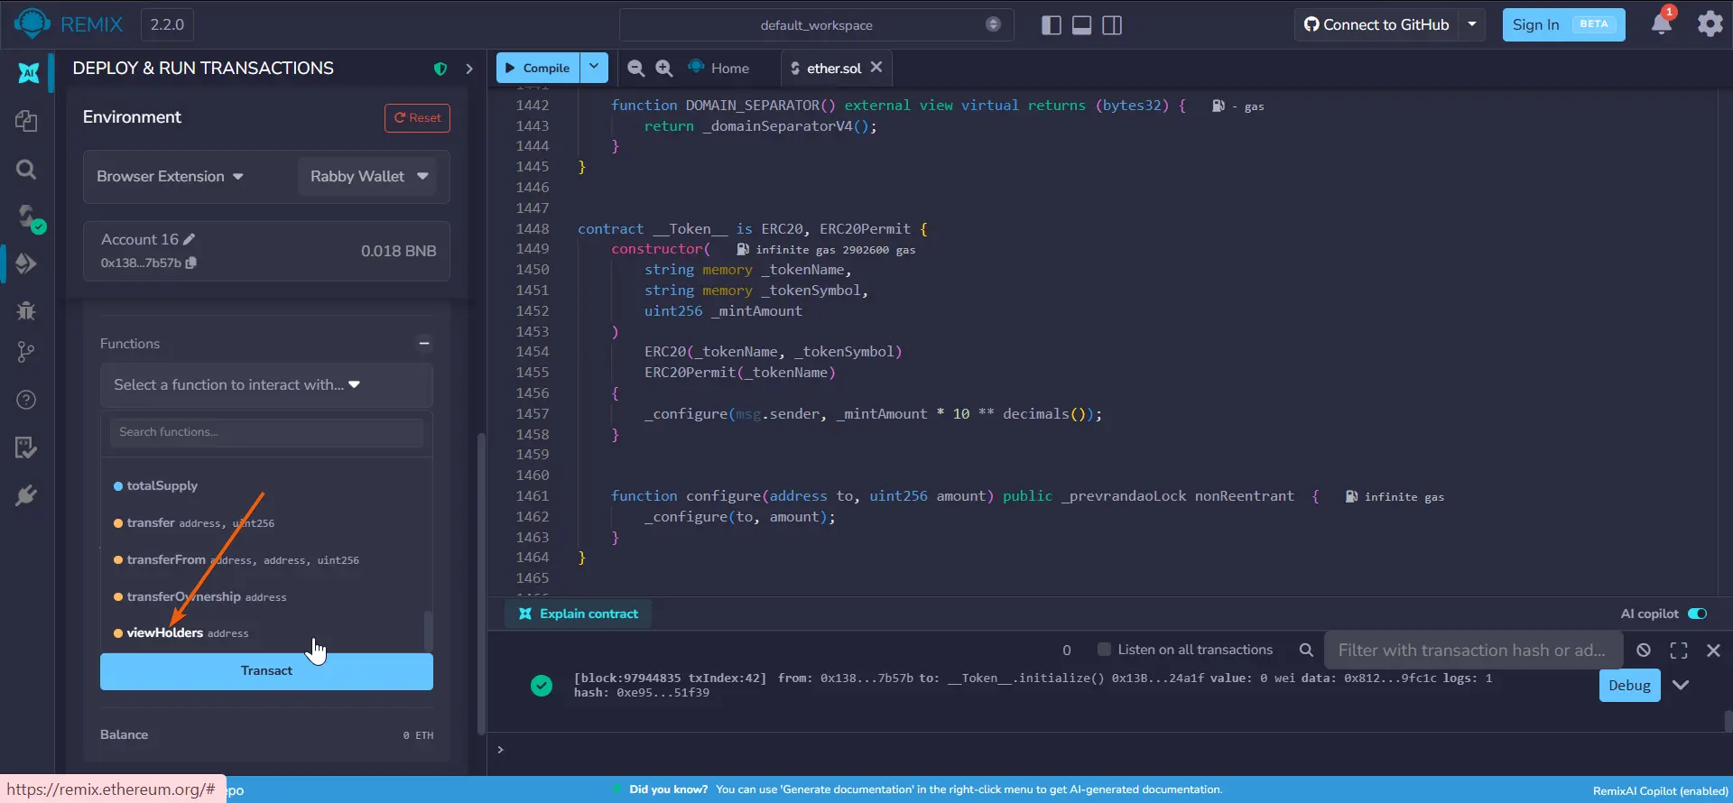Toggle the left side panel layout icon
The width and height of the screenshot is (1733, 803).
[1051, 25]
